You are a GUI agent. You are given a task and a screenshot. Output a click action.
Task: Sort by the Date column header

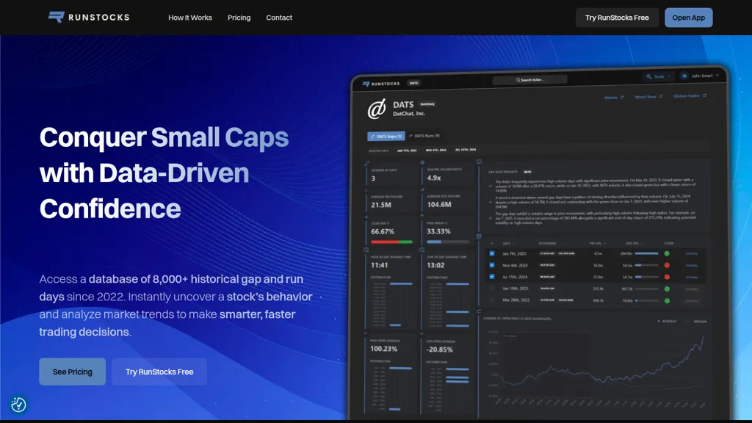pos(508,244)
